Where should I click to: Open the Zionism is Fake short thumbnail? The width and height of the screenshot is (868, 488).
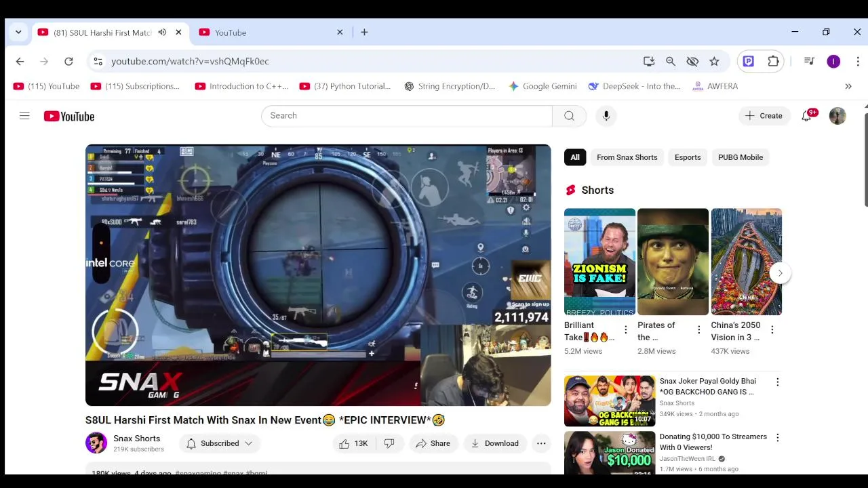point(599,262)
